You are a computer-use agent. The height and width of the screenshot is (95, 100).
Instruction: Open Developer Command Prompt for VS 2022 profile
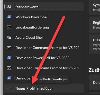click(x=44, y=48)
